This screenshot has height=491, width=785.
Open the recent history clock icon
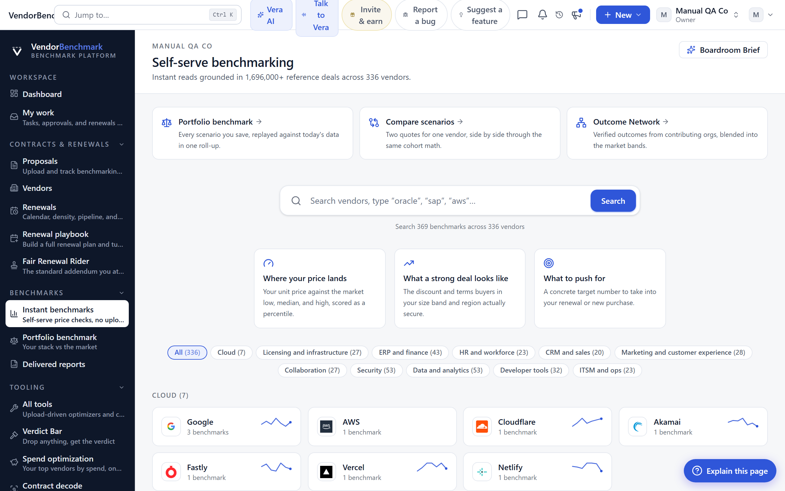(559, 15)
